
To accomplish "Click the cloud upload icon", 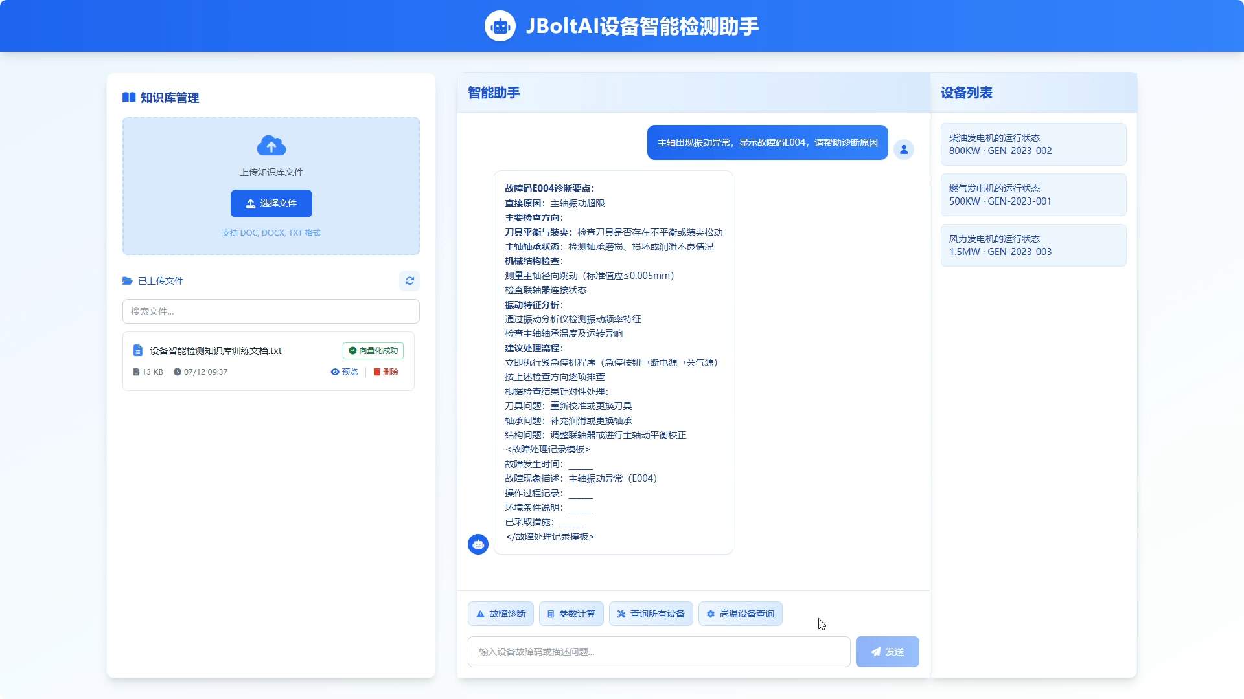I will [271, 146].
